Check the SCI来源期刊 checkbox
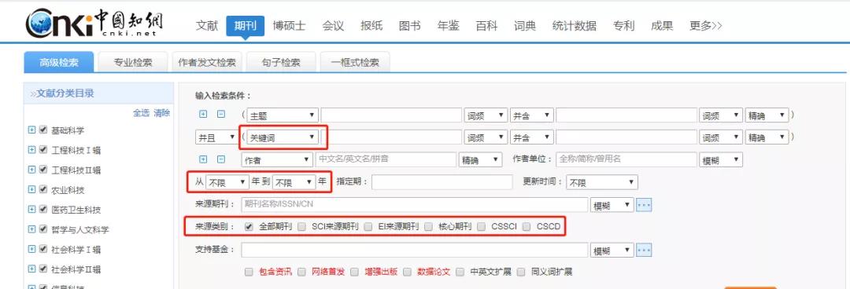This screenshot has width=850, height=289. 301,226
